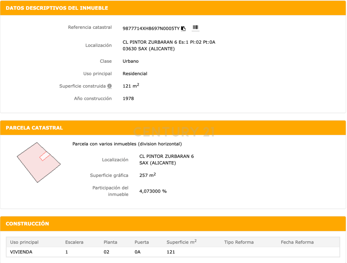Click the parcel location CL PINTOR ZURBARAN 6

click(x=166, y=156)
